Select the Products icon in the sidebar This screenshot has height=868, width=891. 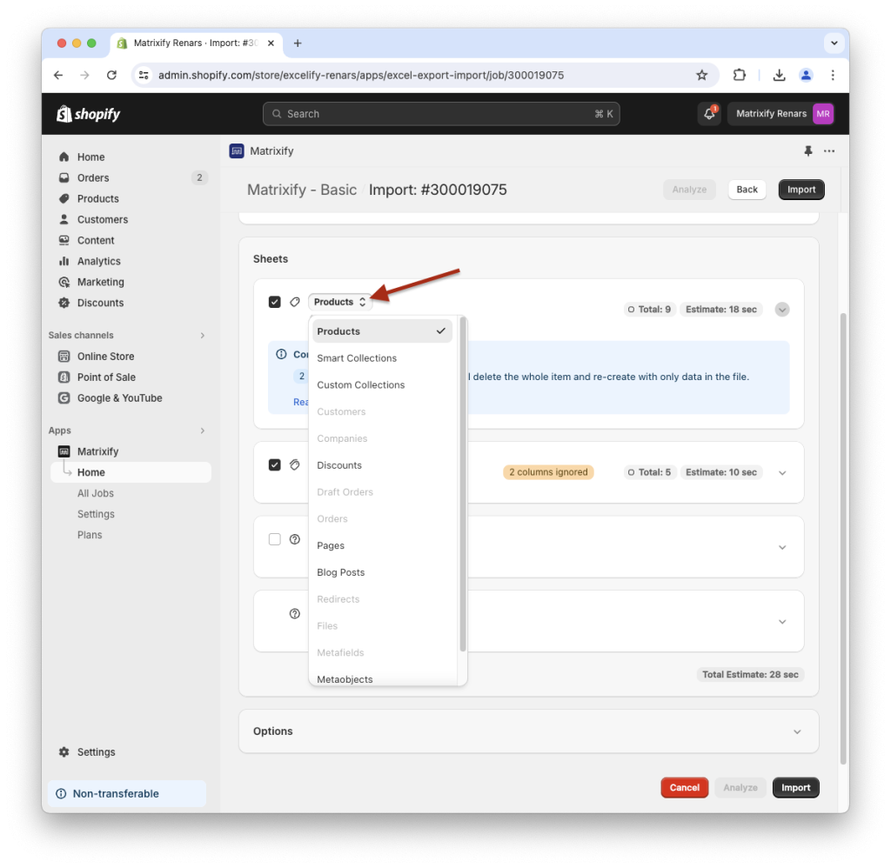tap(63, 198)
